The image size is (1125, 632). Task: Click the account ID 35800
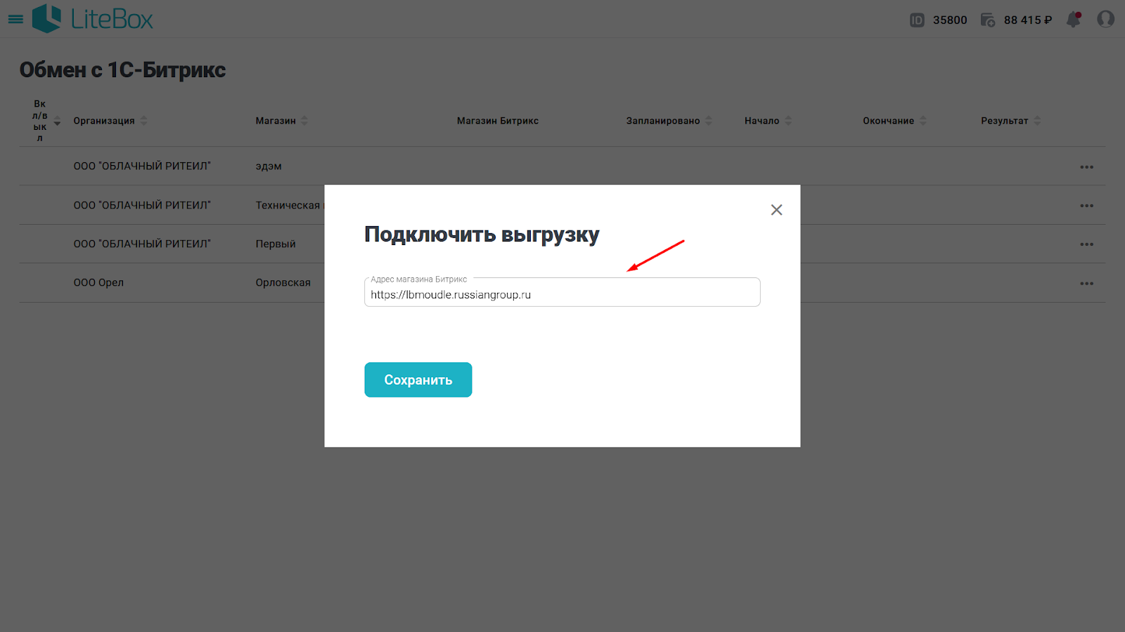(x=950, y=20)
